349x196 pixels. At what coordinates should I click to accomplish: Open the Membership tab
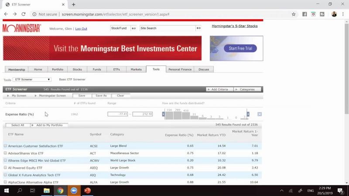pyautogui.click(x=17, y=70)
